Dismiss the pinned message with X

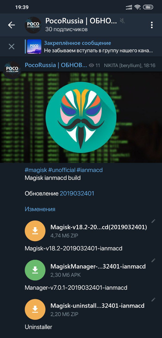[x=11, y=47]
